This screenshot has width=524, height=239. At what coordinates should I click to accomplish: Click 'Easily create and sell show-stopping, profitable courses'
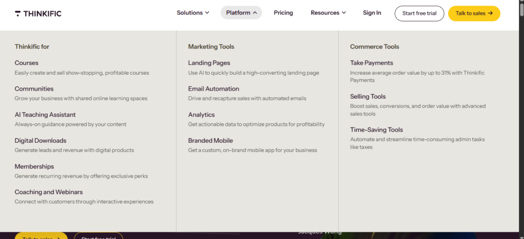(x=82, y=73)
